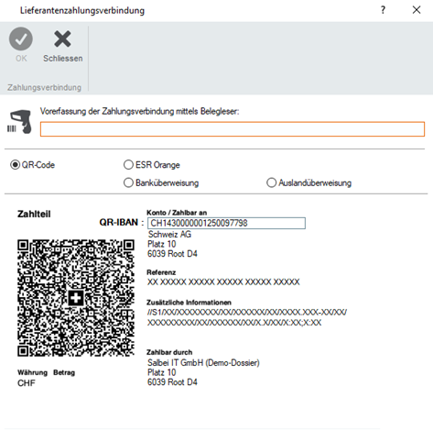This screenshot has width=433, height=430.
Task: Click the Swiss QR code image
Action: 76,298
